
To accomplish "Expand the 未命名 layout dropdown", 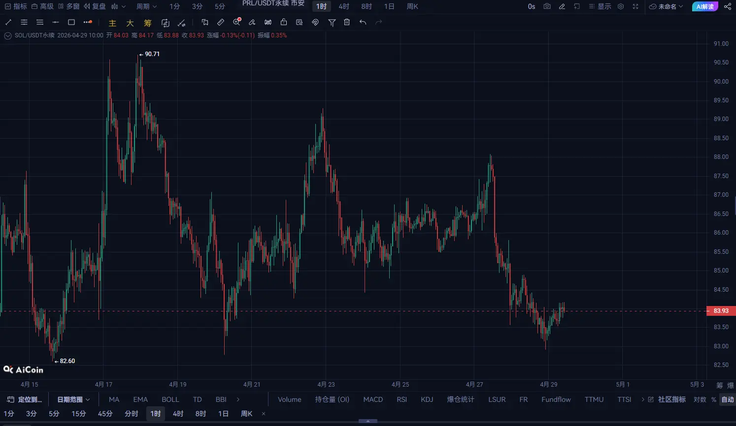I will point(667,6).
